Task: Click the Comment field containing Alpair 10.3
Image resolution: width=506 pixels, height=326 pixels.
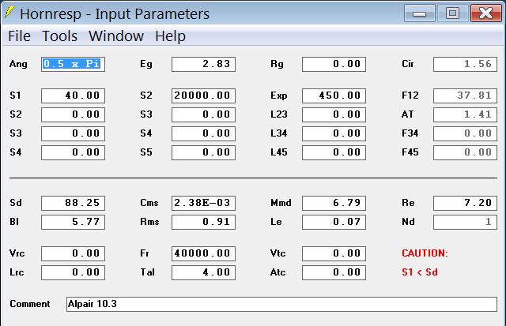Action: pos(281,304)
